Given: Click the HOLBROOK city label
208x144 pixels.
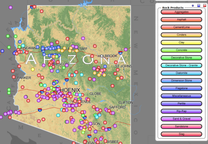Looking at the screenshot, I should pos(107,56).
